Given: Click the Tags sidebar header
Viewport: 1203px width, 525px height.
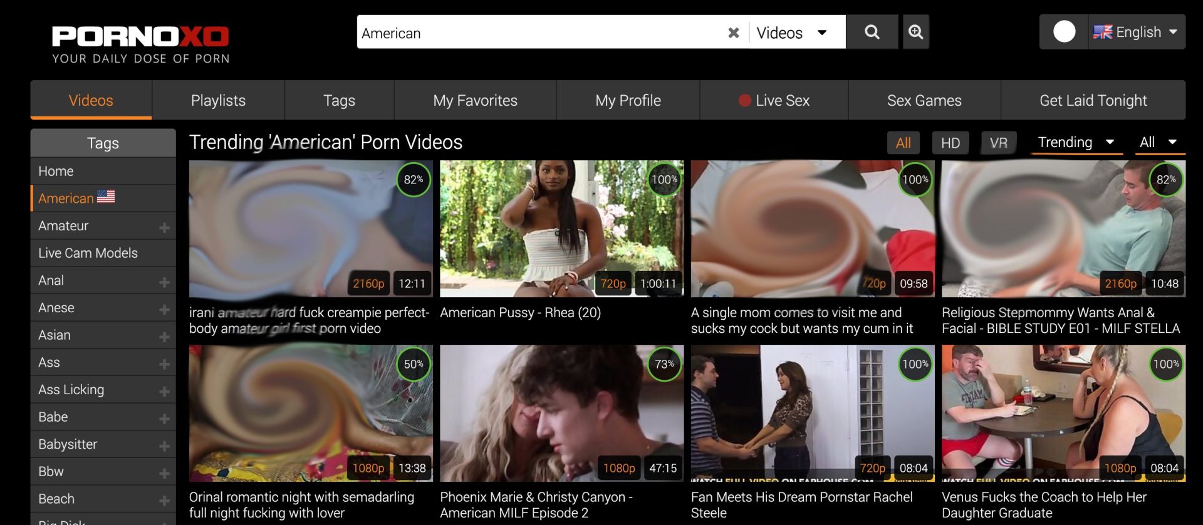Looking at the screenshot, I should pyautogui.click(x=103, y=143).
